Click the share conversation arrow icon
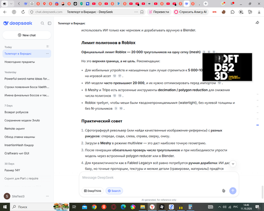Screen dimensions: 264x211 (257, 23)
